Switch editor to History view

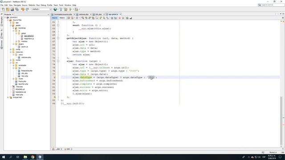tap(62, 18)
